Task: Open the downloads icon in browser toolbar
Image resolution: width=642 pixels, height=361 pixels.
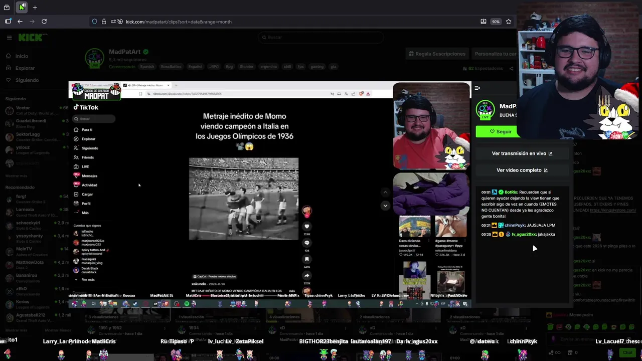Action: (x=483, y=22)
